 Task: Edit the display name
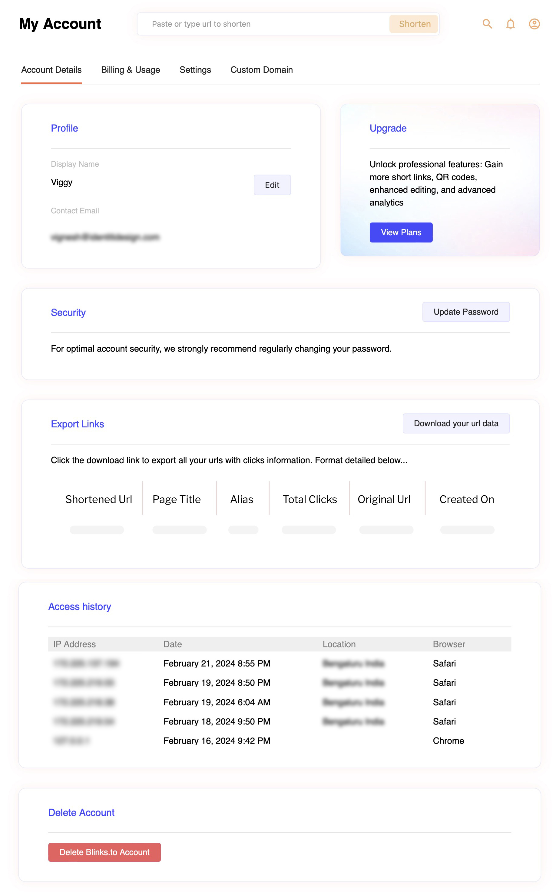coord(272,185)
